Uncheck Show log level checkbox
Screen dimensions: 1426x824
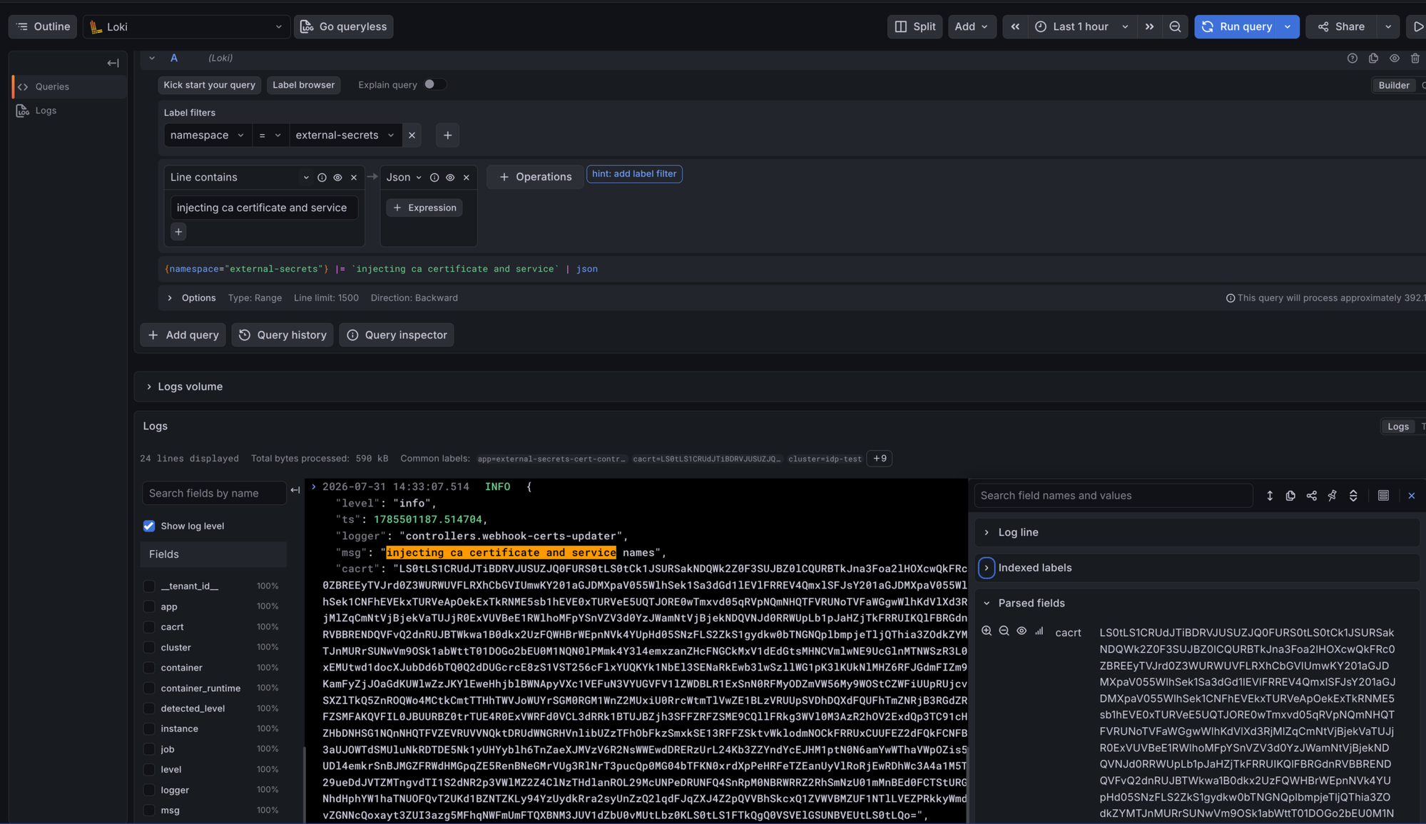point(149,526)
